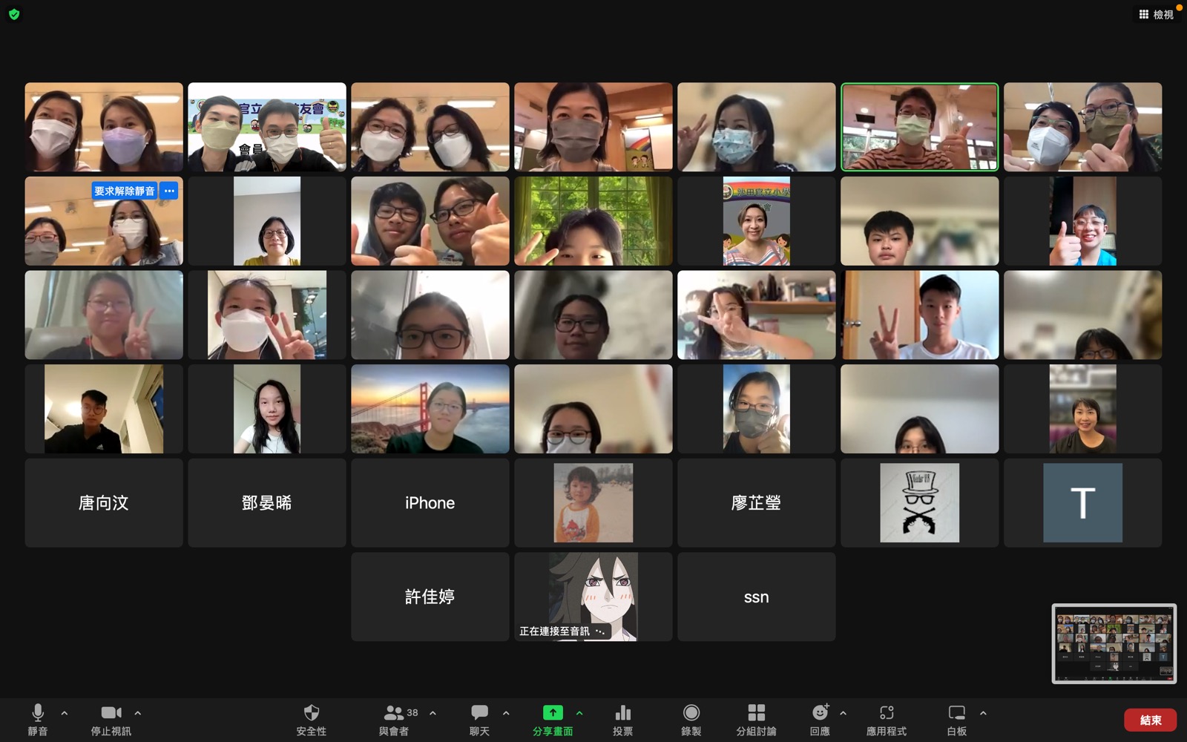Expand video options arrow beside the camera
Screen dimensions: 1187x742
point(138,713)
